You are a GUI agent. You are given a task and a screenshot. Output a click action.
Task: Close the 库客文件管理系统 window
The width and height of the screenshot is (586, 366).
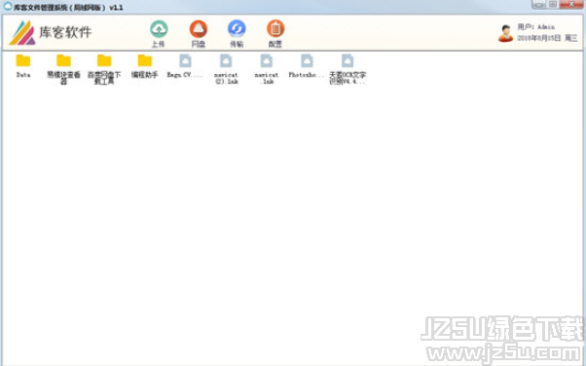[x=571, y=4]
